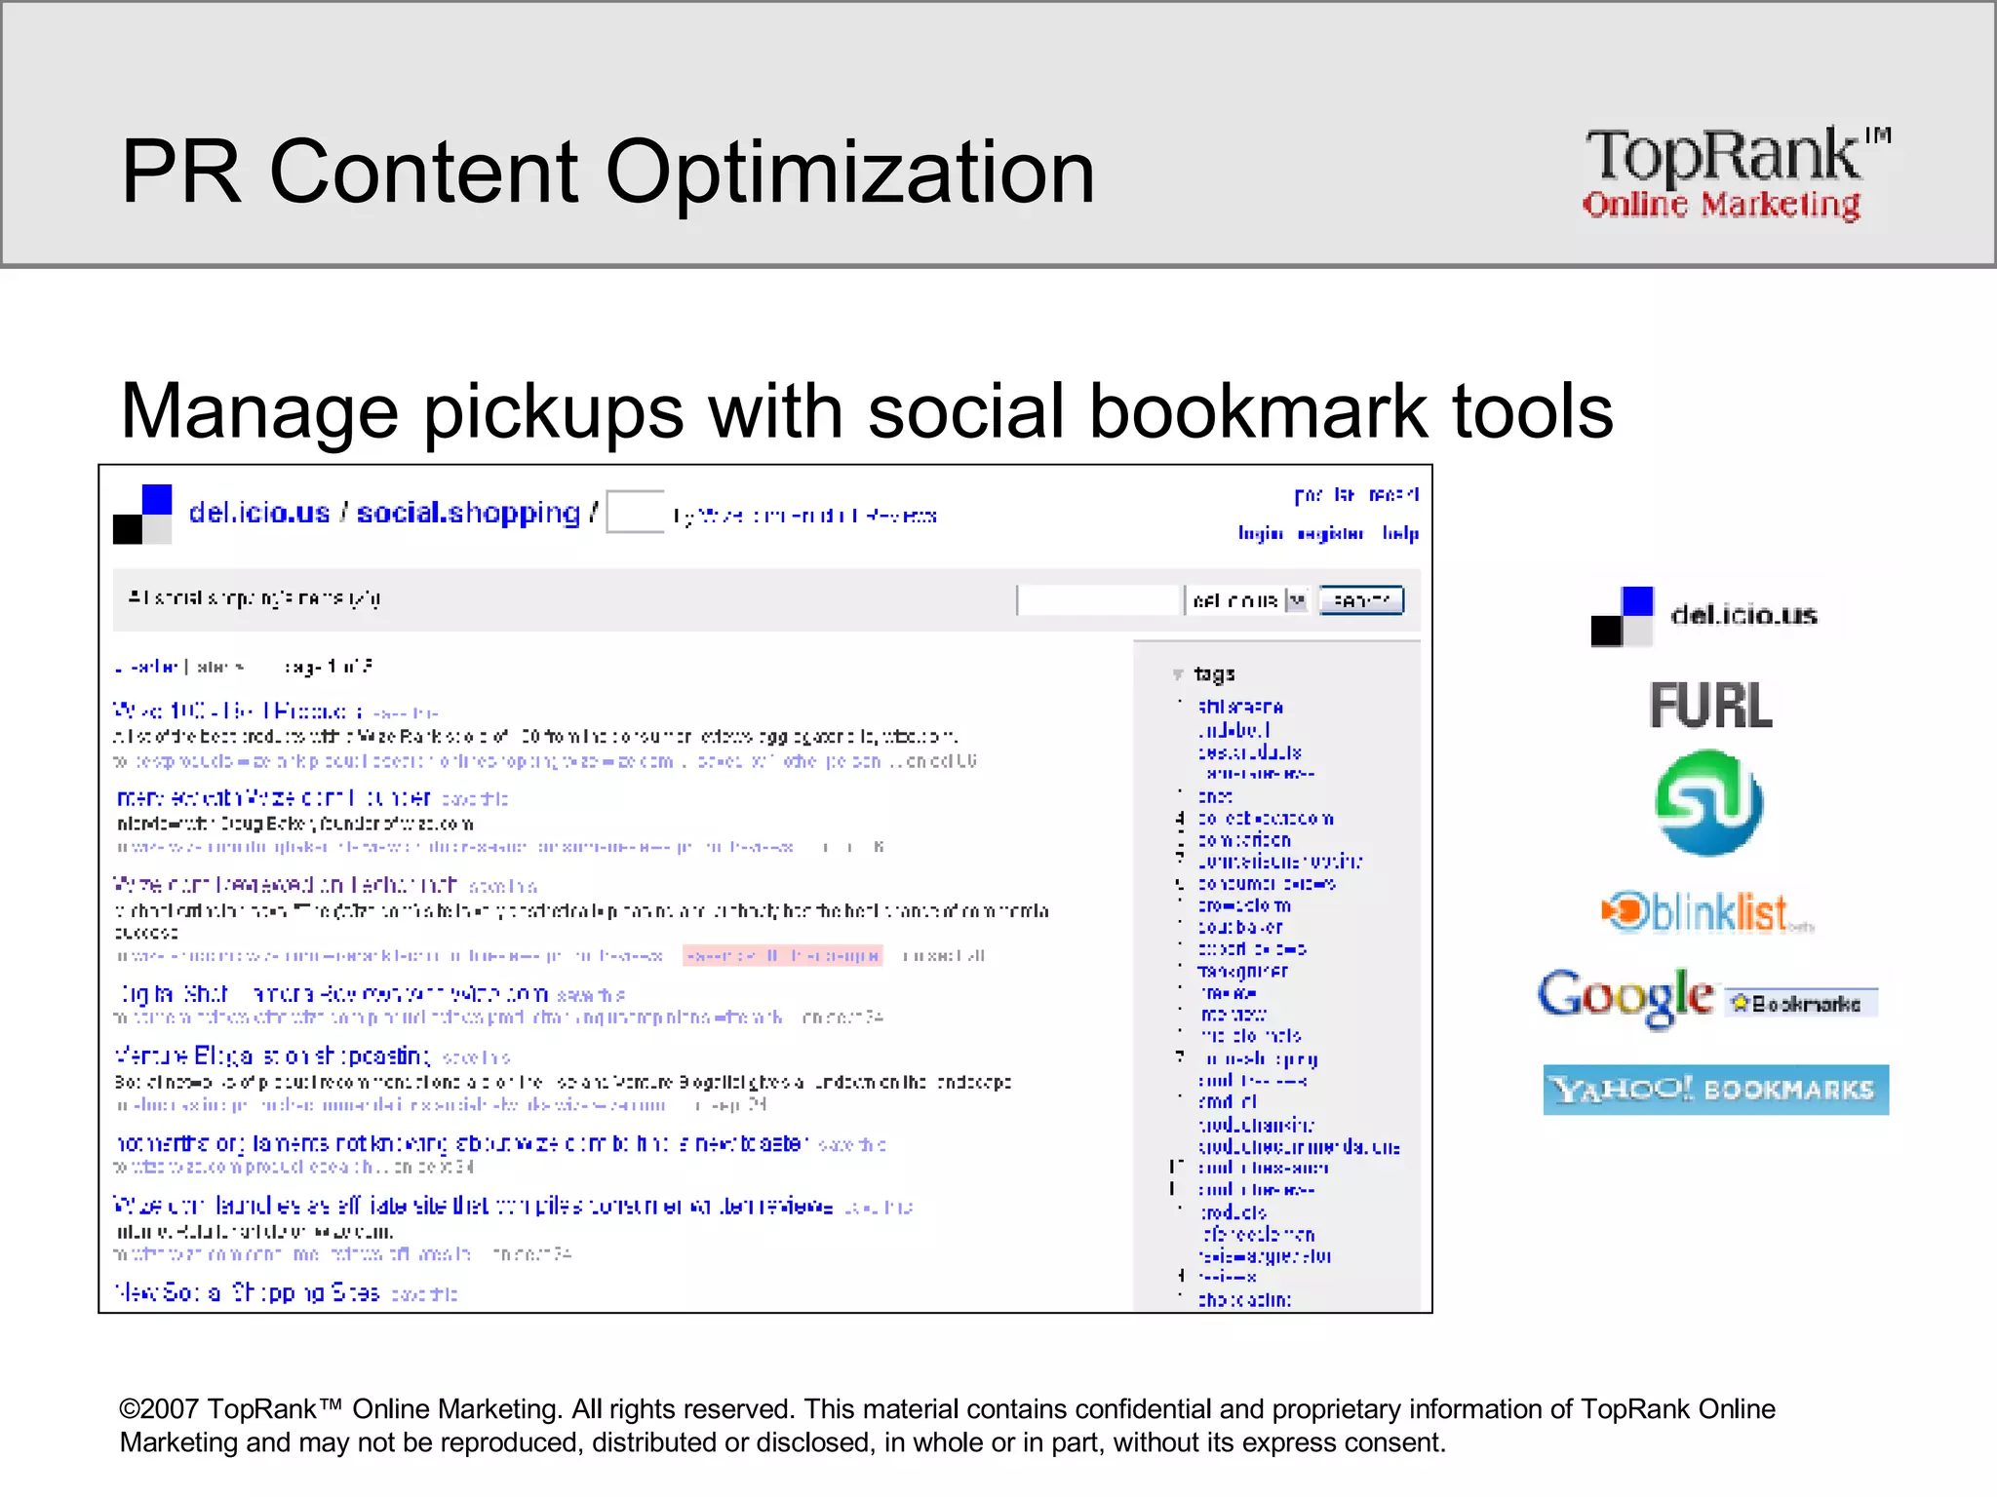Click the StumbleUpon logo

pyautogui.click(x=1709, y=803)
